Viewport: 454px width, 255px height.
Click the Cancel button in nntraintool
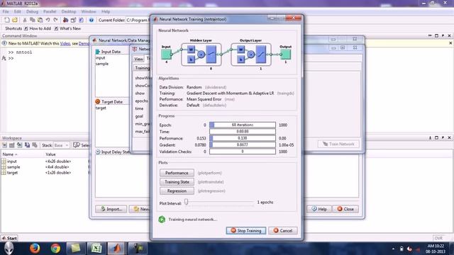pyautogui.click(x=283, y=231)
